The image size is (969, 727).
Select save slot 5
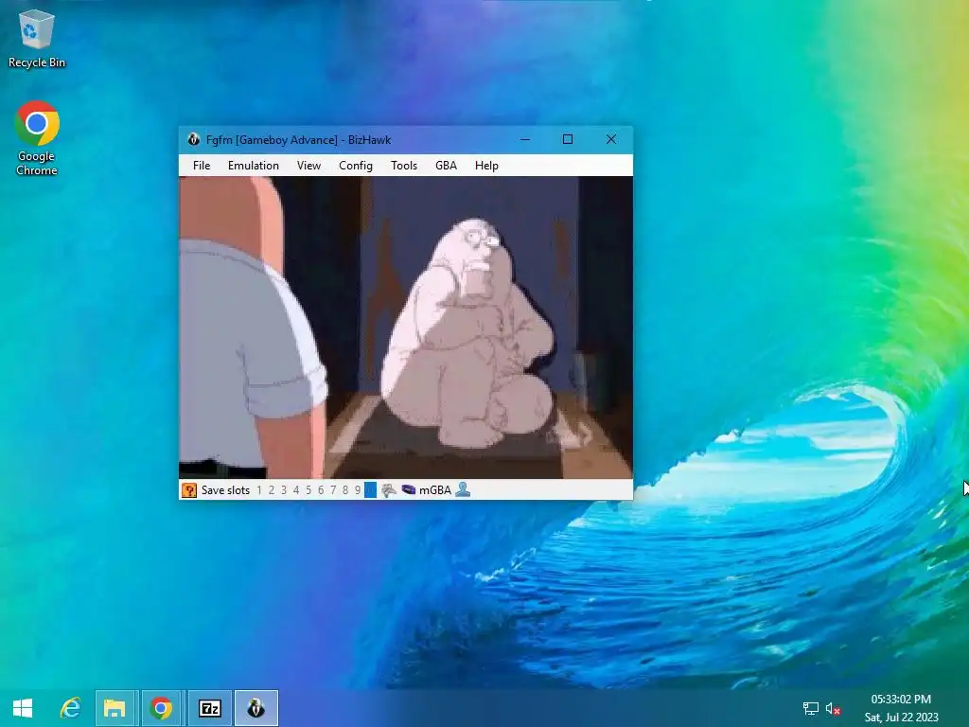click(x=308, y=490)
